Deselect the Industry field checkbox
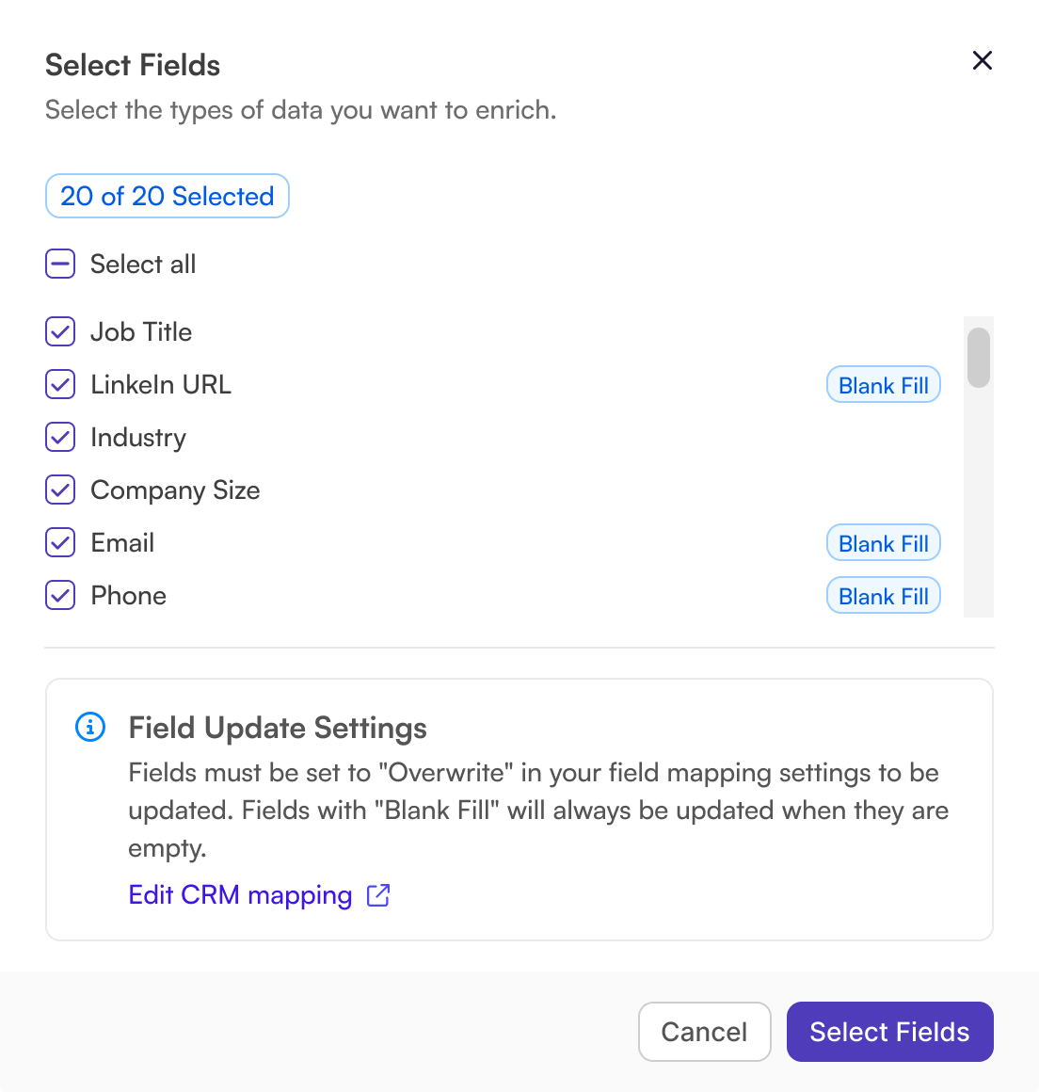 [60, 437]
